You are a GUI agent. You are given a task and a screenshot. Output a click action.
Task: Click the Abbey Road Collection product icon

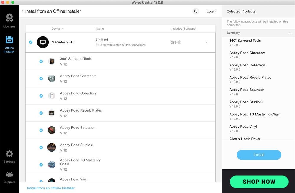tap(52, 96)
